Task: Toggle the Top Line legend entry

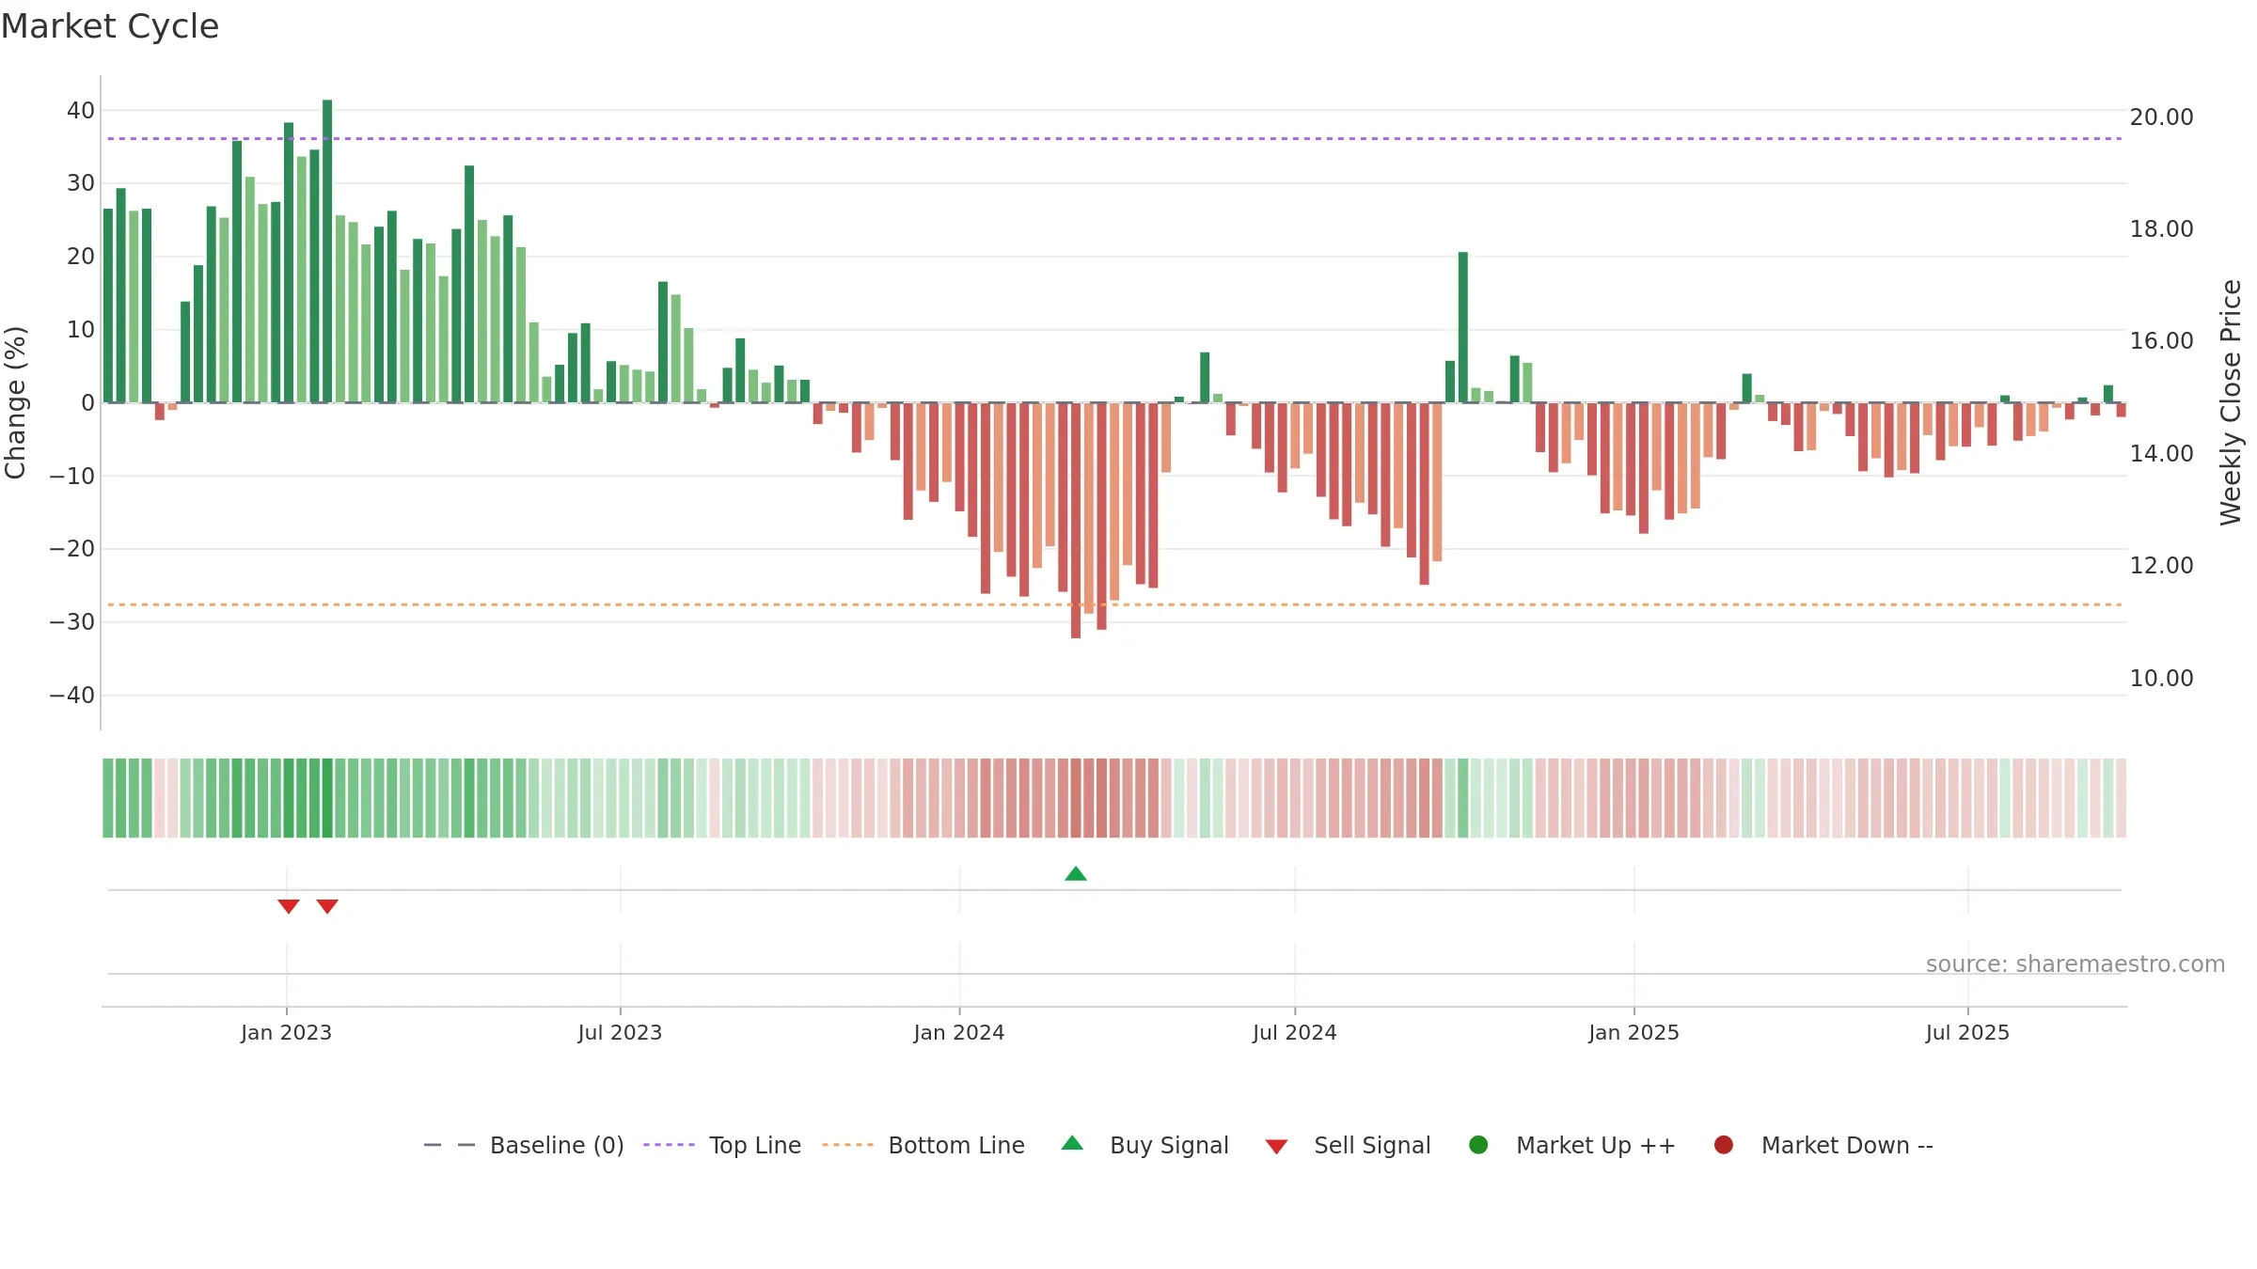Action: [722, 1145]
